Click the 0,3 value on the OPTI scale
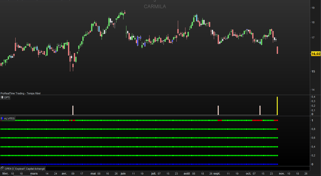321x176 pixels. 313,101
